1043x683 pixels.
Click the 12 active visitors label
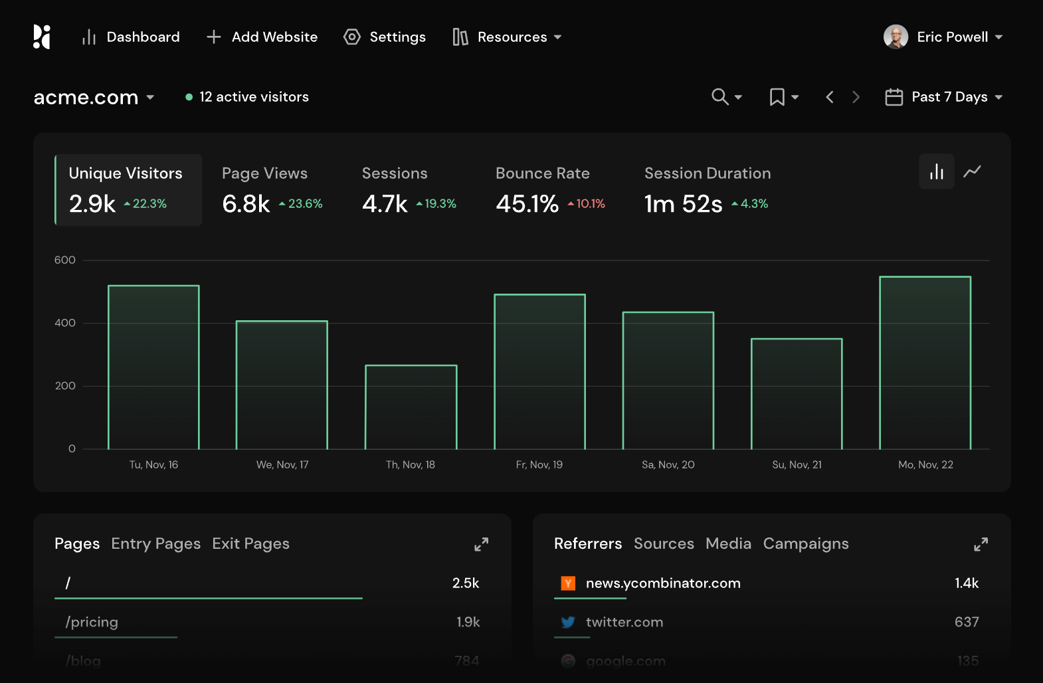[x=254, y=97]
